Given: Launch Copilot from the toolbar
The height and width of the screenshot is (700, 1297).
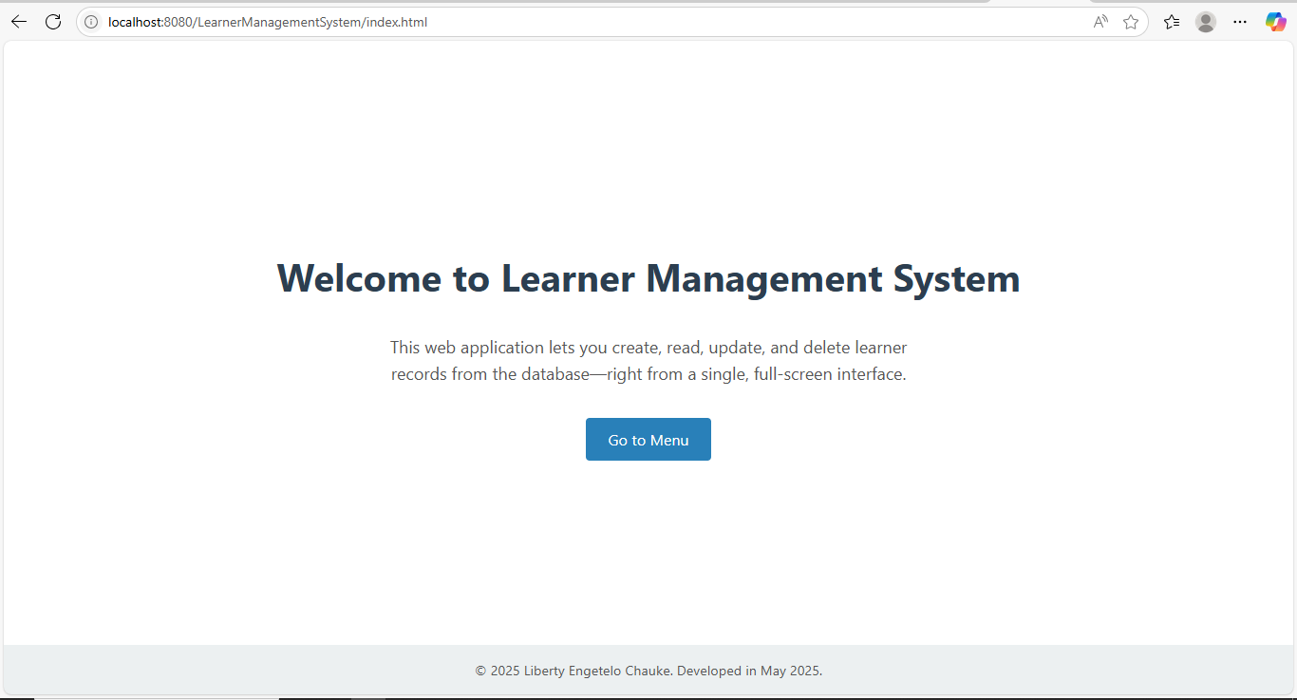Looking at the screenshot, I should [x=1275, y=21].
